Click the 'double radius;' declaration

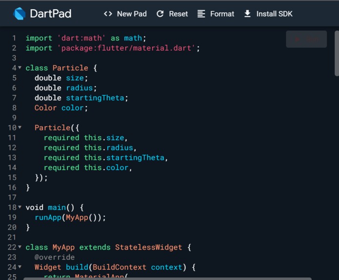tap(66, 88)
